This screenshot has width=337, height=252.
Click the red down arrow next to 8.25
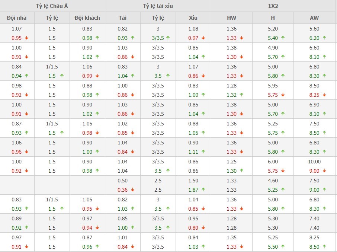[x=324, y=95]
